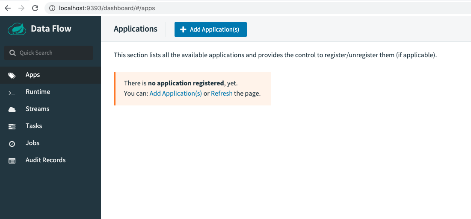Viewport: 471px width, 219px height.
Task: Click the terminal prompt icon beside Runtime
Action: coord(12,92)
